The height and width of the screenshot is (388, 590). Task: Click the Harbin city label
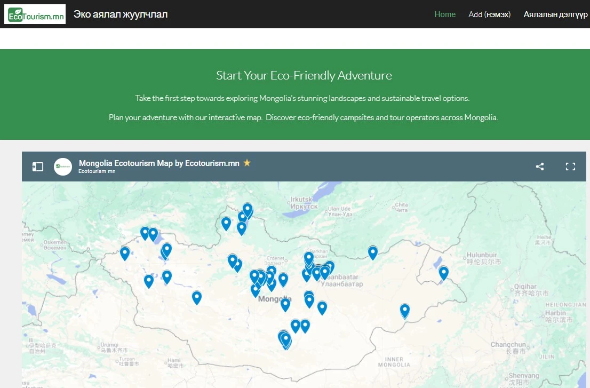point(559,316)
